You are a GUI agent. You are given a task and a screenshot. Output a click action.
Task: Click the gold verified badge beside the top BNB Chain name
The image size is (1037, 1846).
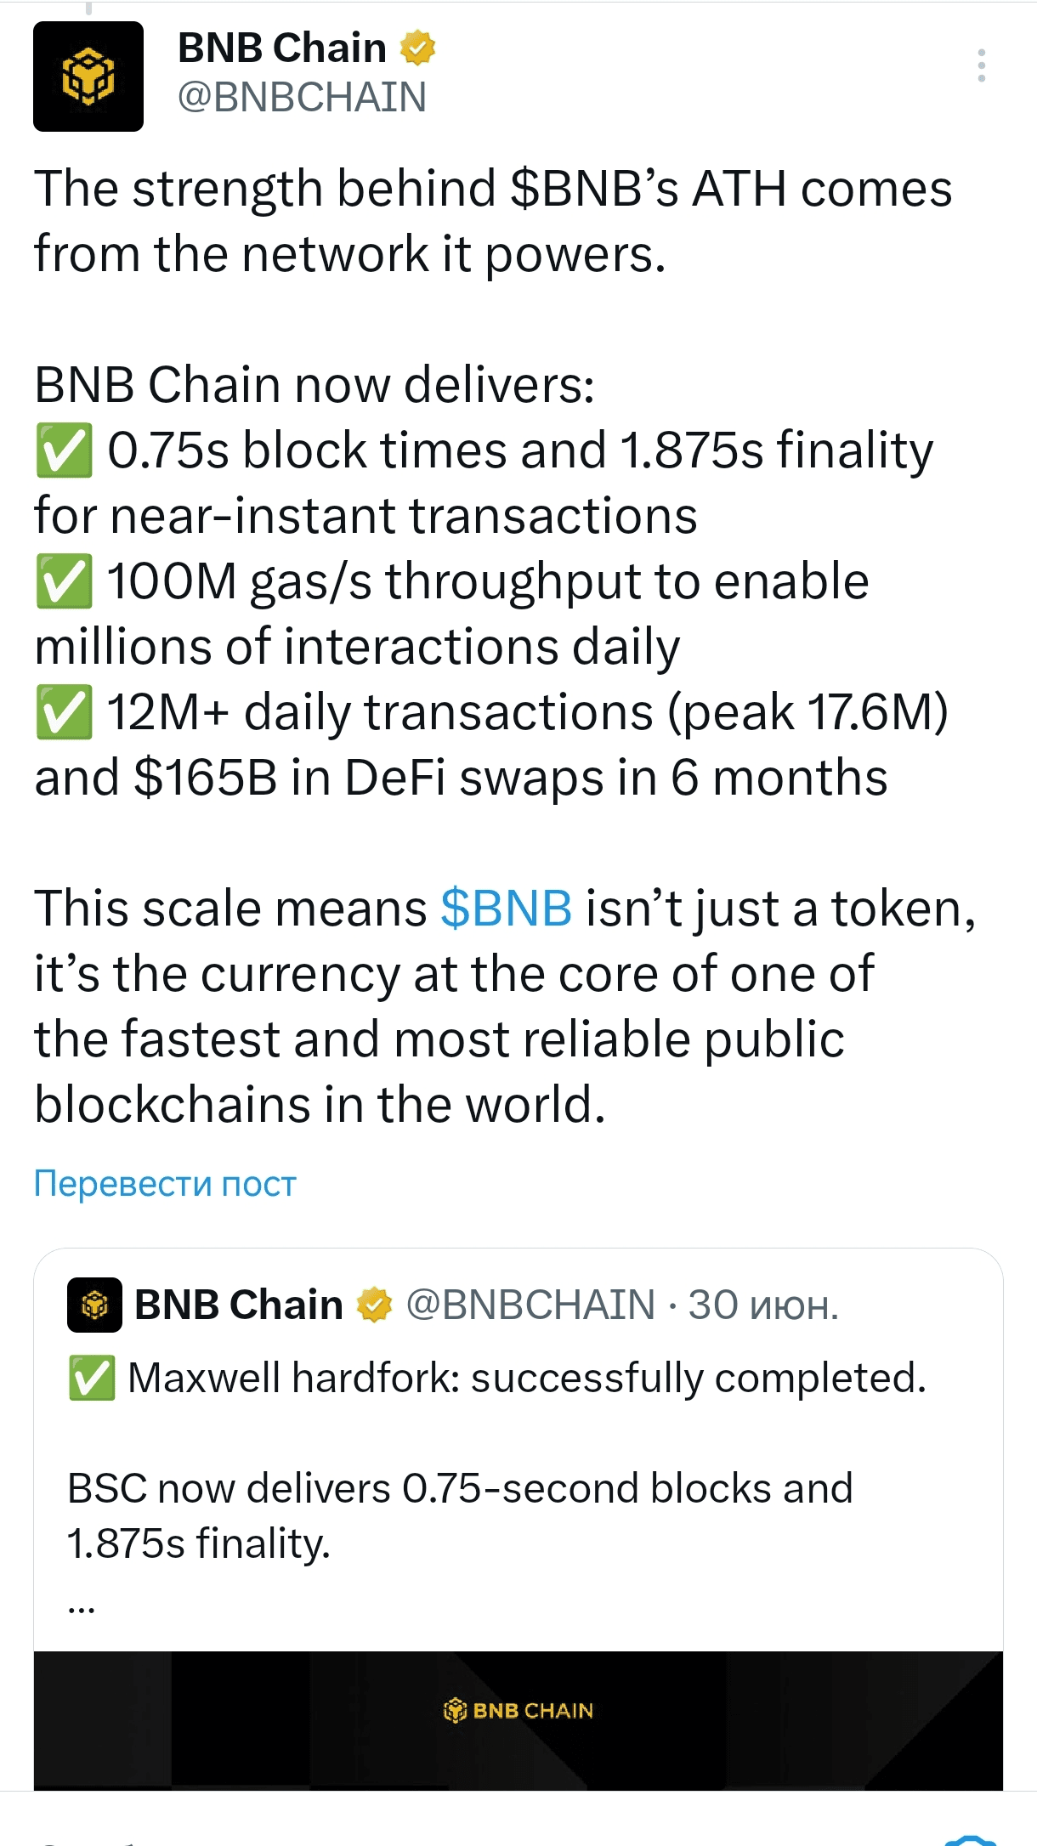(x=417, y=48)
